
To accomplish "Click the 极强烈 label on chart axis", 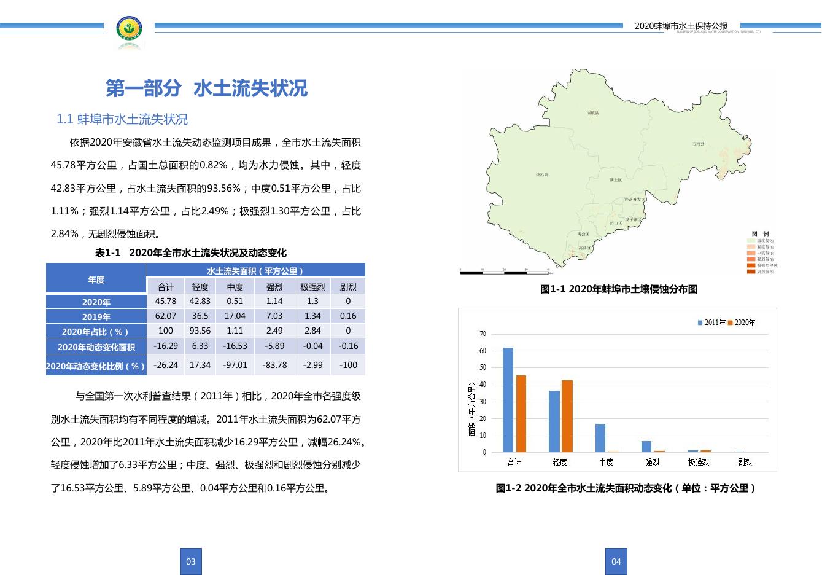I will coord(698,462).
